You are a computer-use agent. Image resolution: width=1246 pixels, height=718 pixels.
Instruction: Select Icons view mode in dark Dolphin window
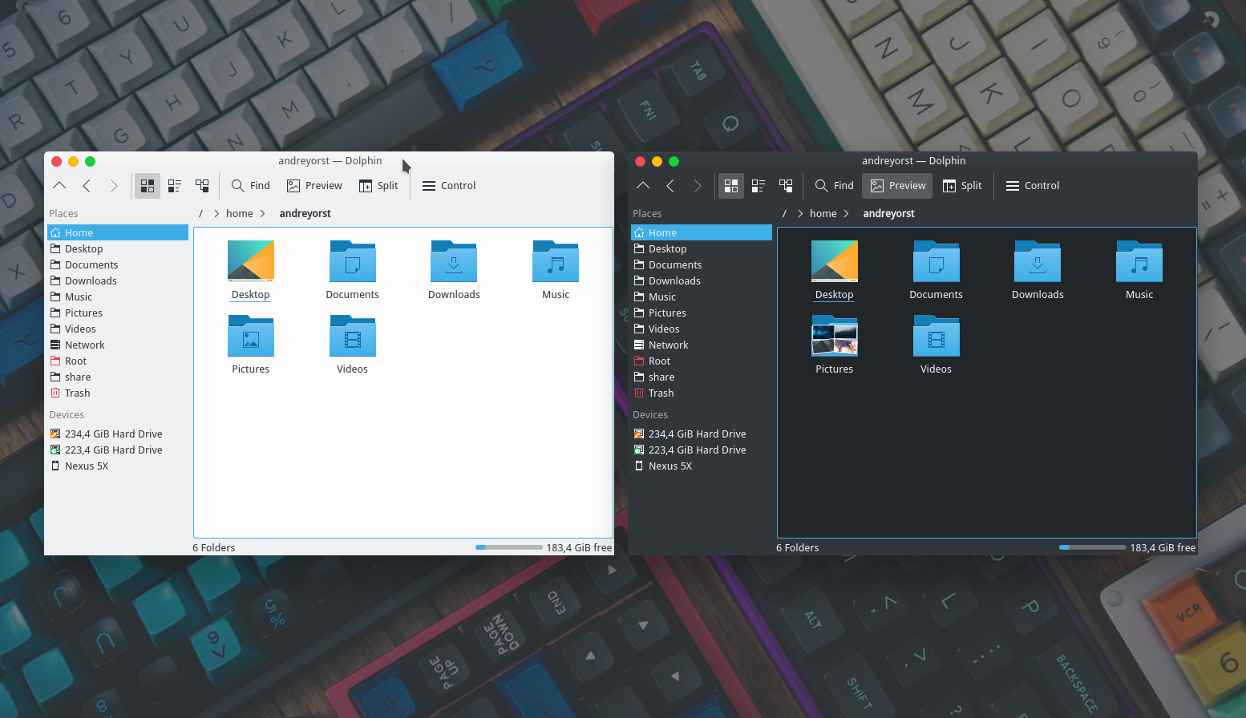click(731, 186)
